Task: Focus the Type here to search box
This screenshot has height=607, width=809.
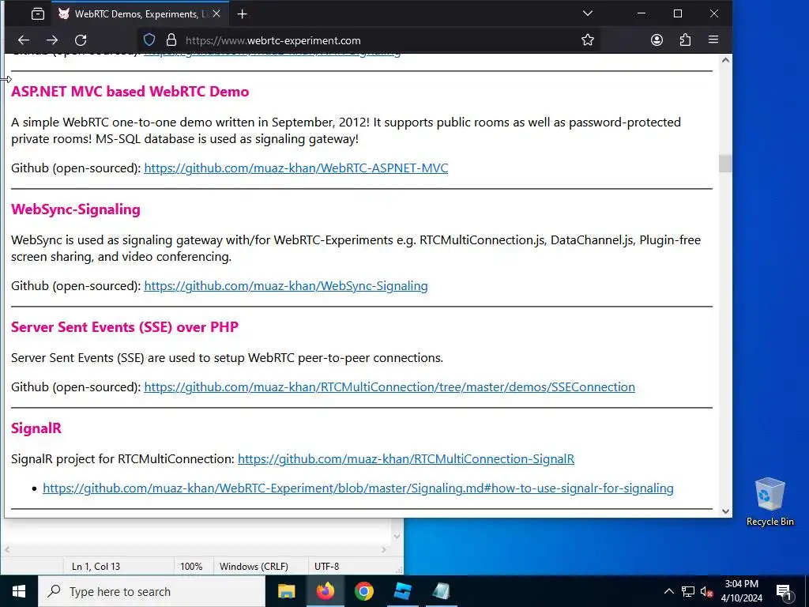Action: 152,591
